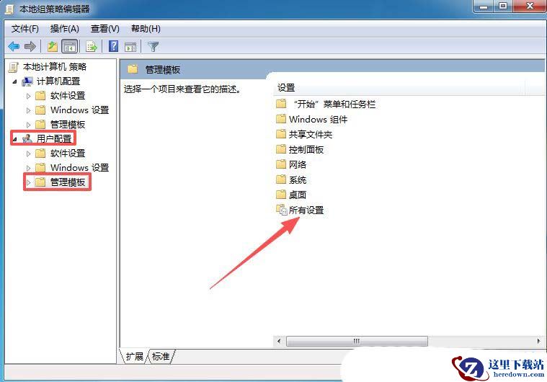Collapse the 用户配置 tree node
The width and height of the screenshot is (547, 382).
point(14,139)
